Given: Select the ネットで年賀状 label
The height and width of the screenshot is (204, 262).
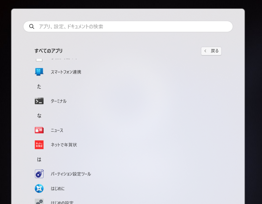Looking at the screenshot, I should click(64, 145).
